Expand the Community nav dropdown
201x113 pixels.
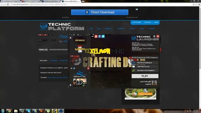pyautogui.click(x=121, y=29)
